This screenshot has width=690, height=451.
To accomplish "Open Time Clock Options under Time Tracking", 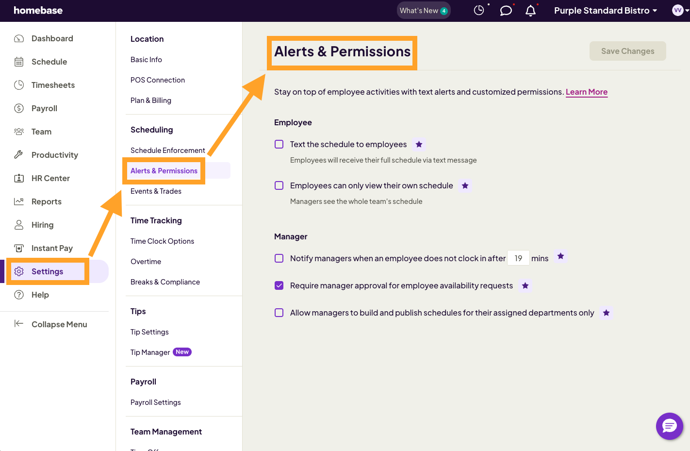I will click(162, 241).
